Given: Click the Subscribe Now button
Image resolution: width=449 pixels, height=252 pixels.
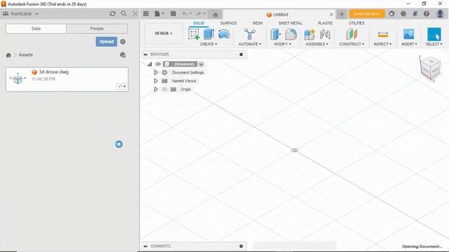Looking at the screenshot, I should point(366,14).
